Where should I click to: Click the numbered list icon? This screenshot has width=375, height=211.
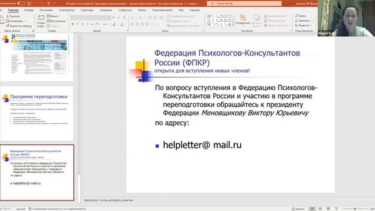pyautogui.click(x=141, y=18)
